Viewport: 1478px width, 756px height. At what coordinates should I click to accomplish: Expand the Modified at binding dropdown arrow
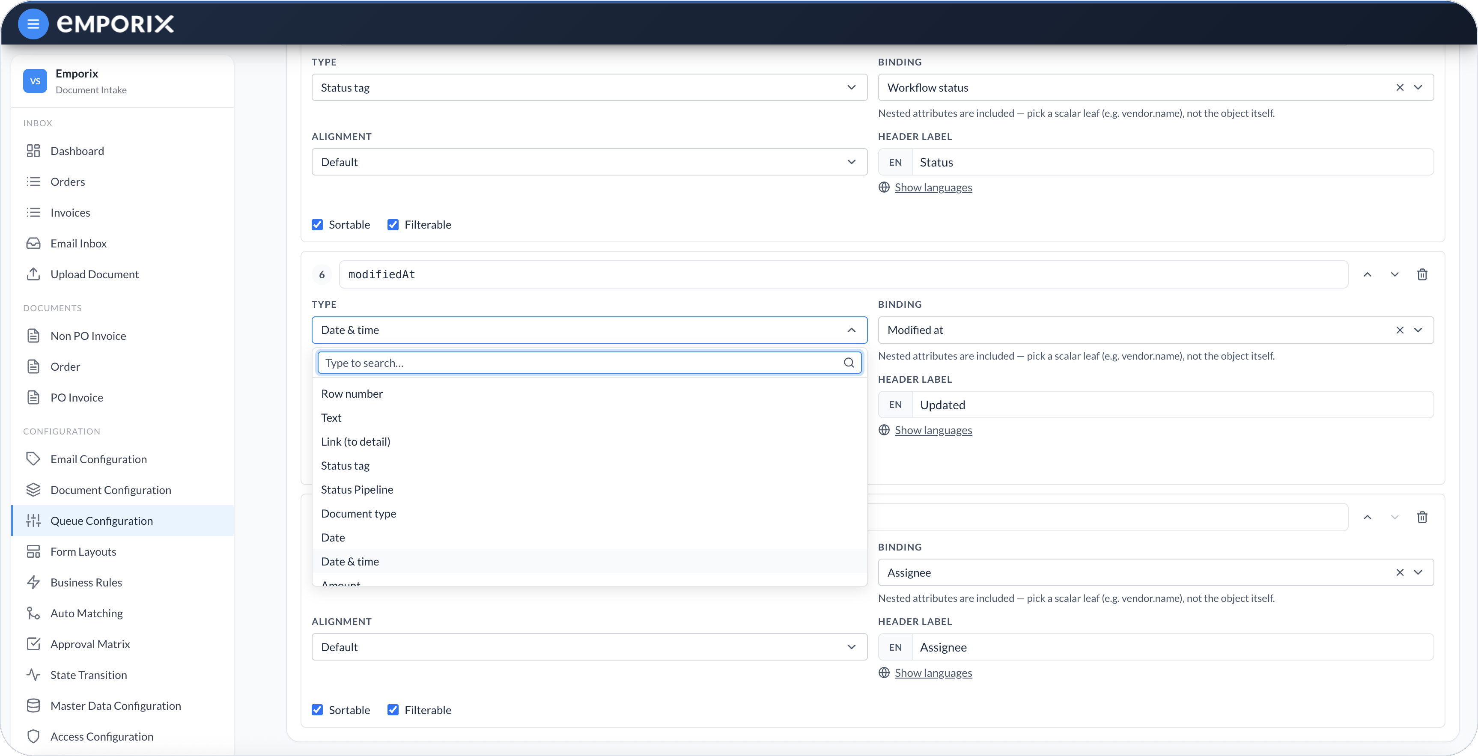tap(1418, 330)
